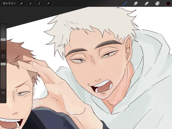Click the brush opacity slider handle
The image size is (172, 129).
pos(3,64)
